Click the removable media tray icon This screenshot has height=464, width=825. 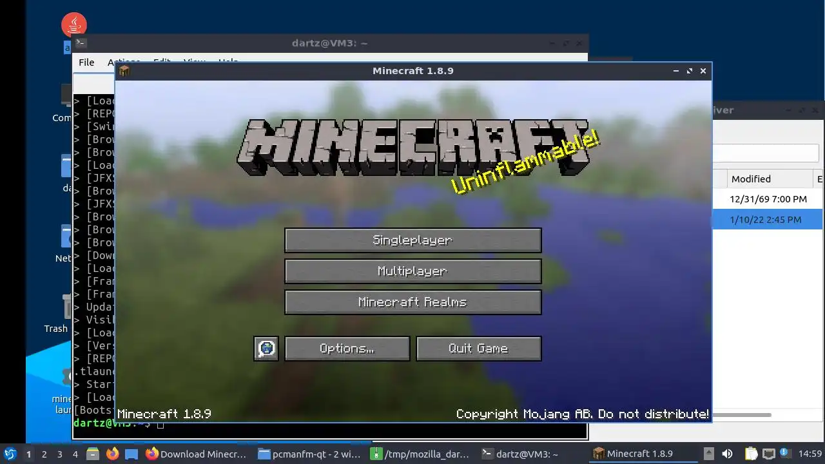tap(709, 454)
